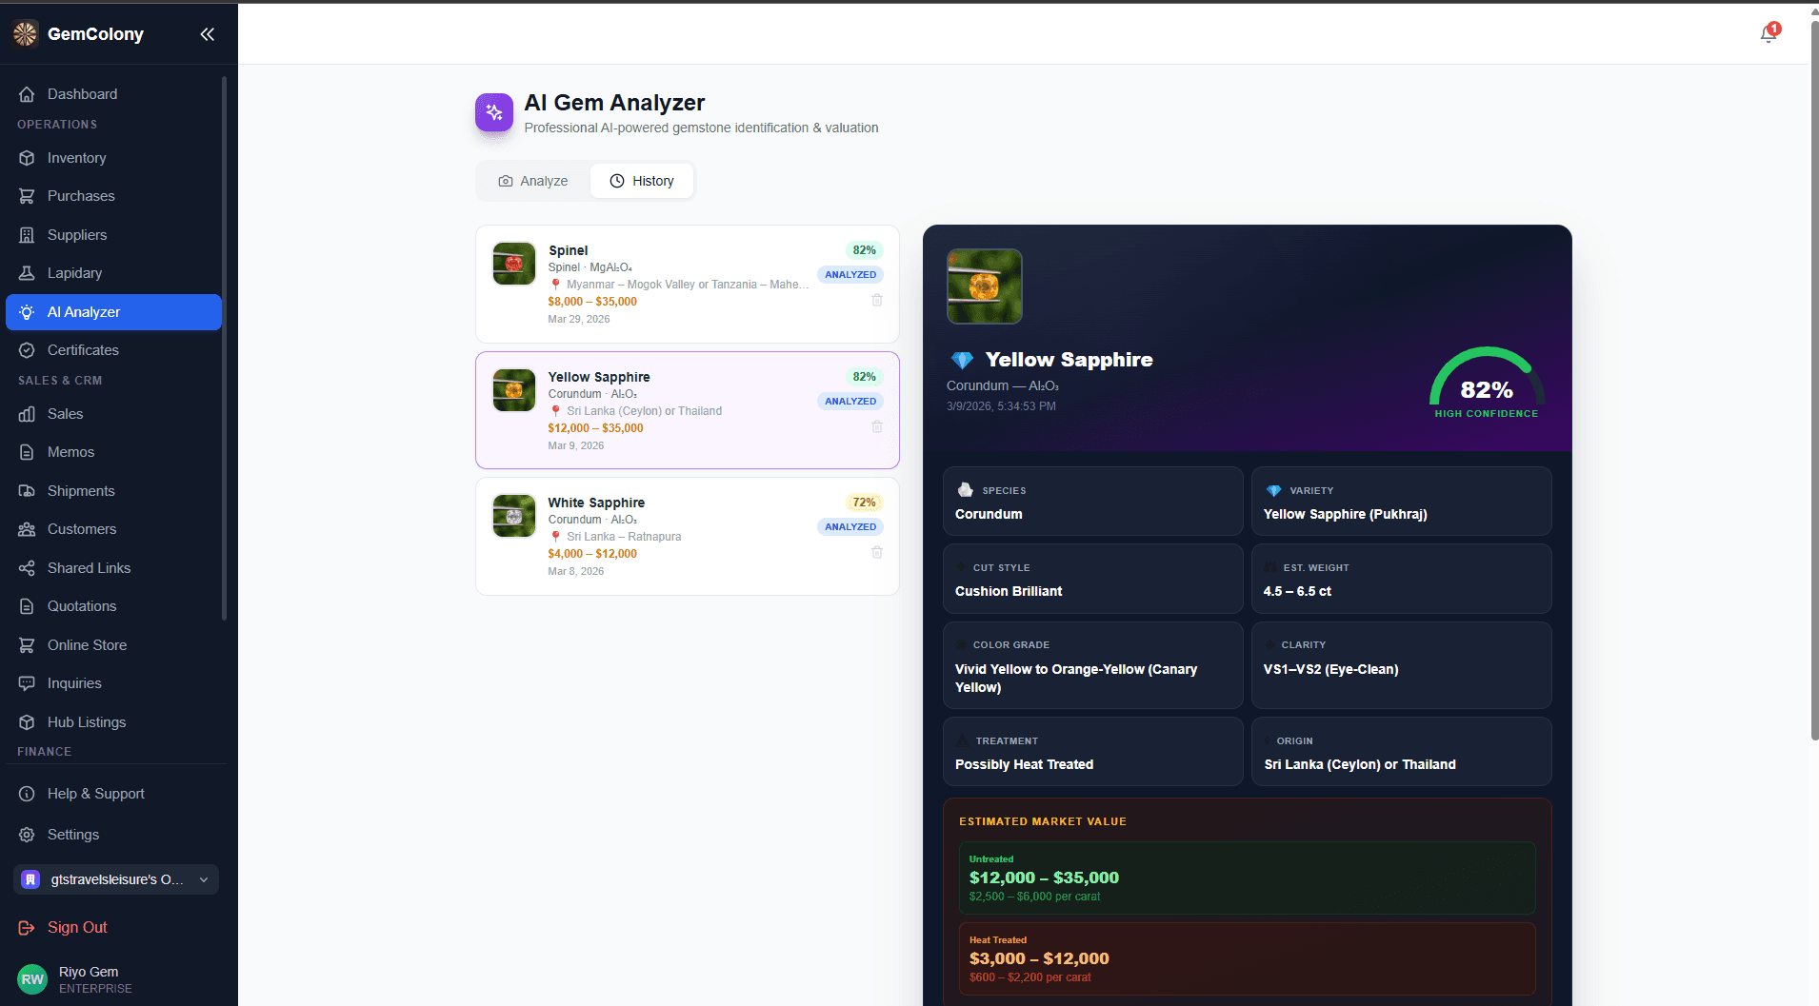Expand gtstravelsleisure's organization dropdown

(x=116, y=879)
